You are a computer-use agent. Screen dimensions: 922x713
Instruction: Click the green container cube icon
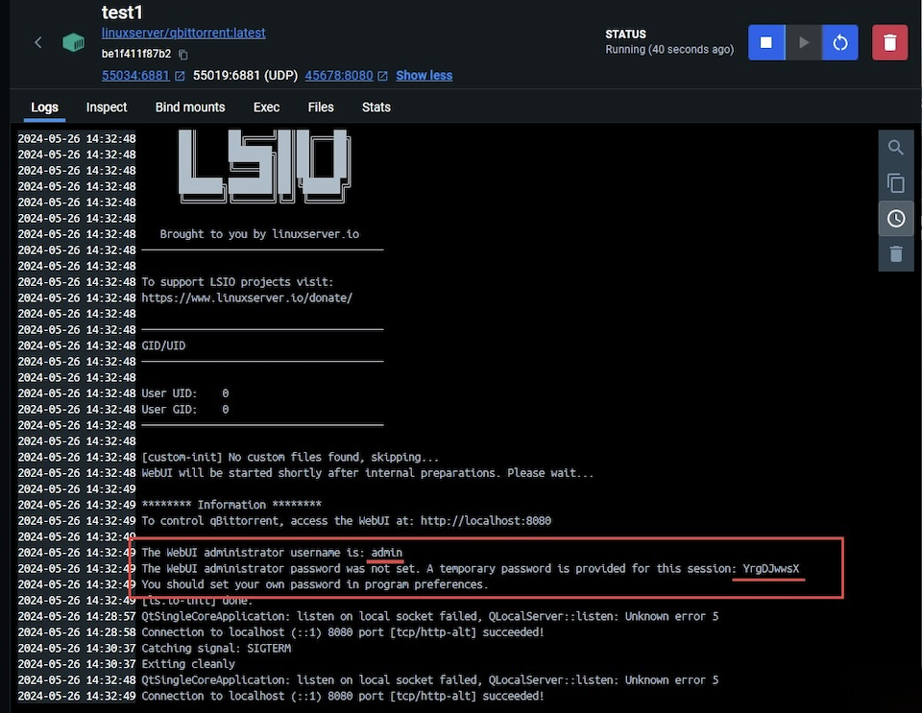point(74,42)
